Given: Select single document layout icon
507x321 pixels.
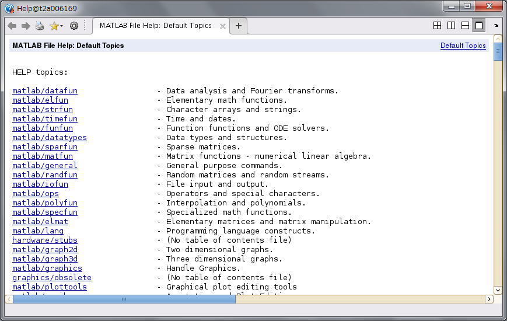Looking at the screenshot, I should (x=479, y=26).
